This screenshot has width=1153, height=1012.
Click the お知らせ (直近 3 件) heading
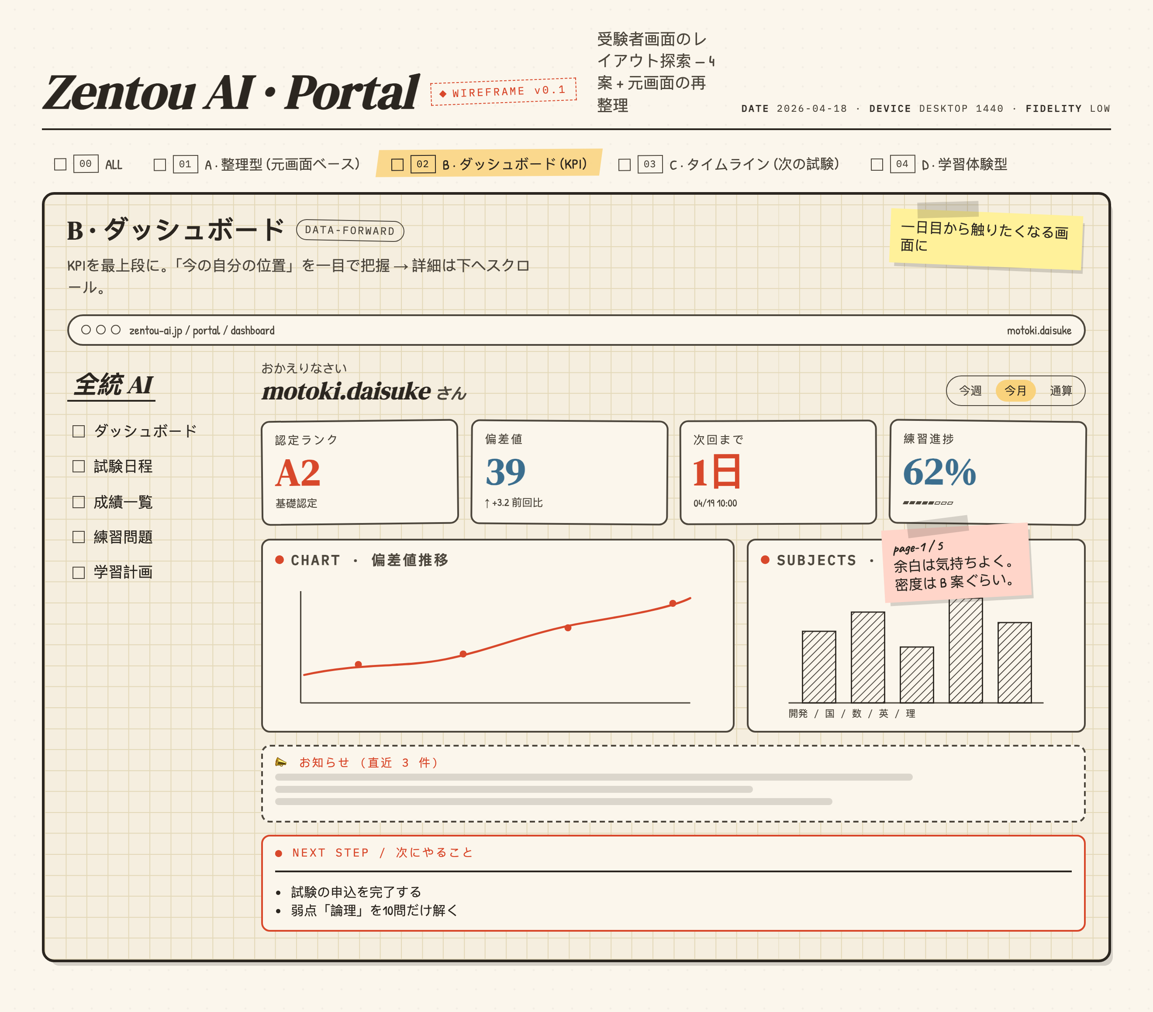[x=369, y=763]
